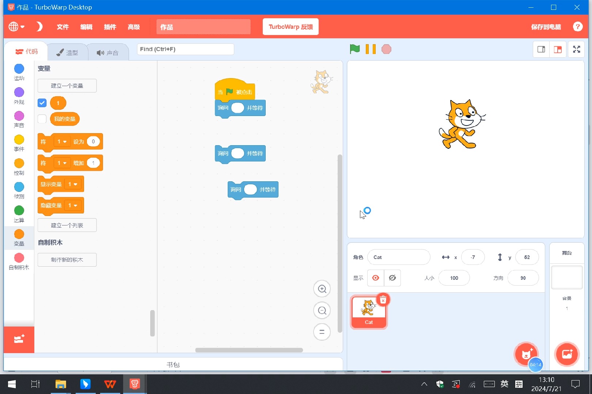Switch to the 造型 costumes tab
This screenshot has height=394, width=592.
pos(68,52)
